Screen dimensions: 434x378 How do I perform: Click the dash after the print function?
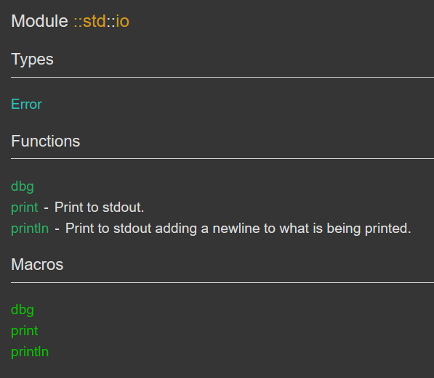click(x=47, y=208)
